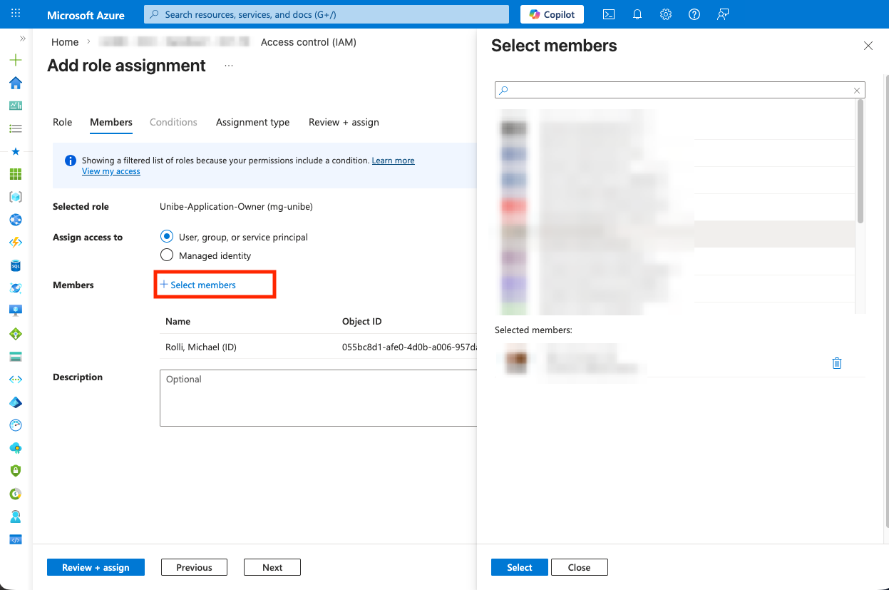889x590 pixels.
Task: Click the Home icon in left sidebar
Action: pos(16,83)
